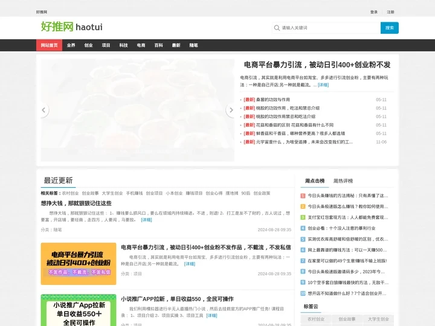Advance to next carousel slide arrow
435x326 pixels.
pos(231,110)
